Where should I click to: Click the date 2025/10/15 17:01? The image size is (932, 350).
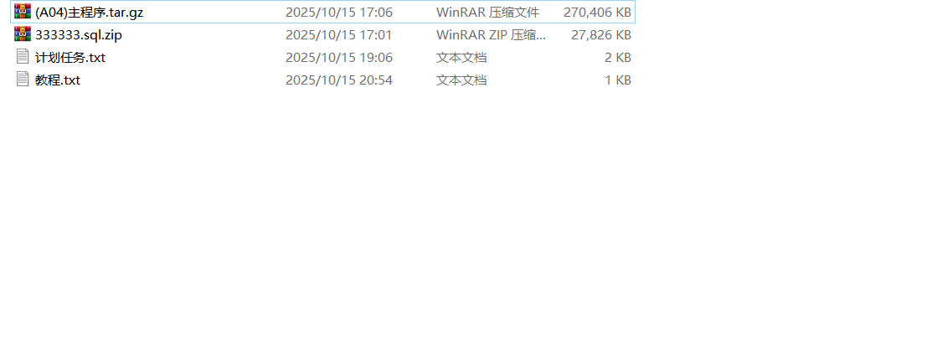339,35
